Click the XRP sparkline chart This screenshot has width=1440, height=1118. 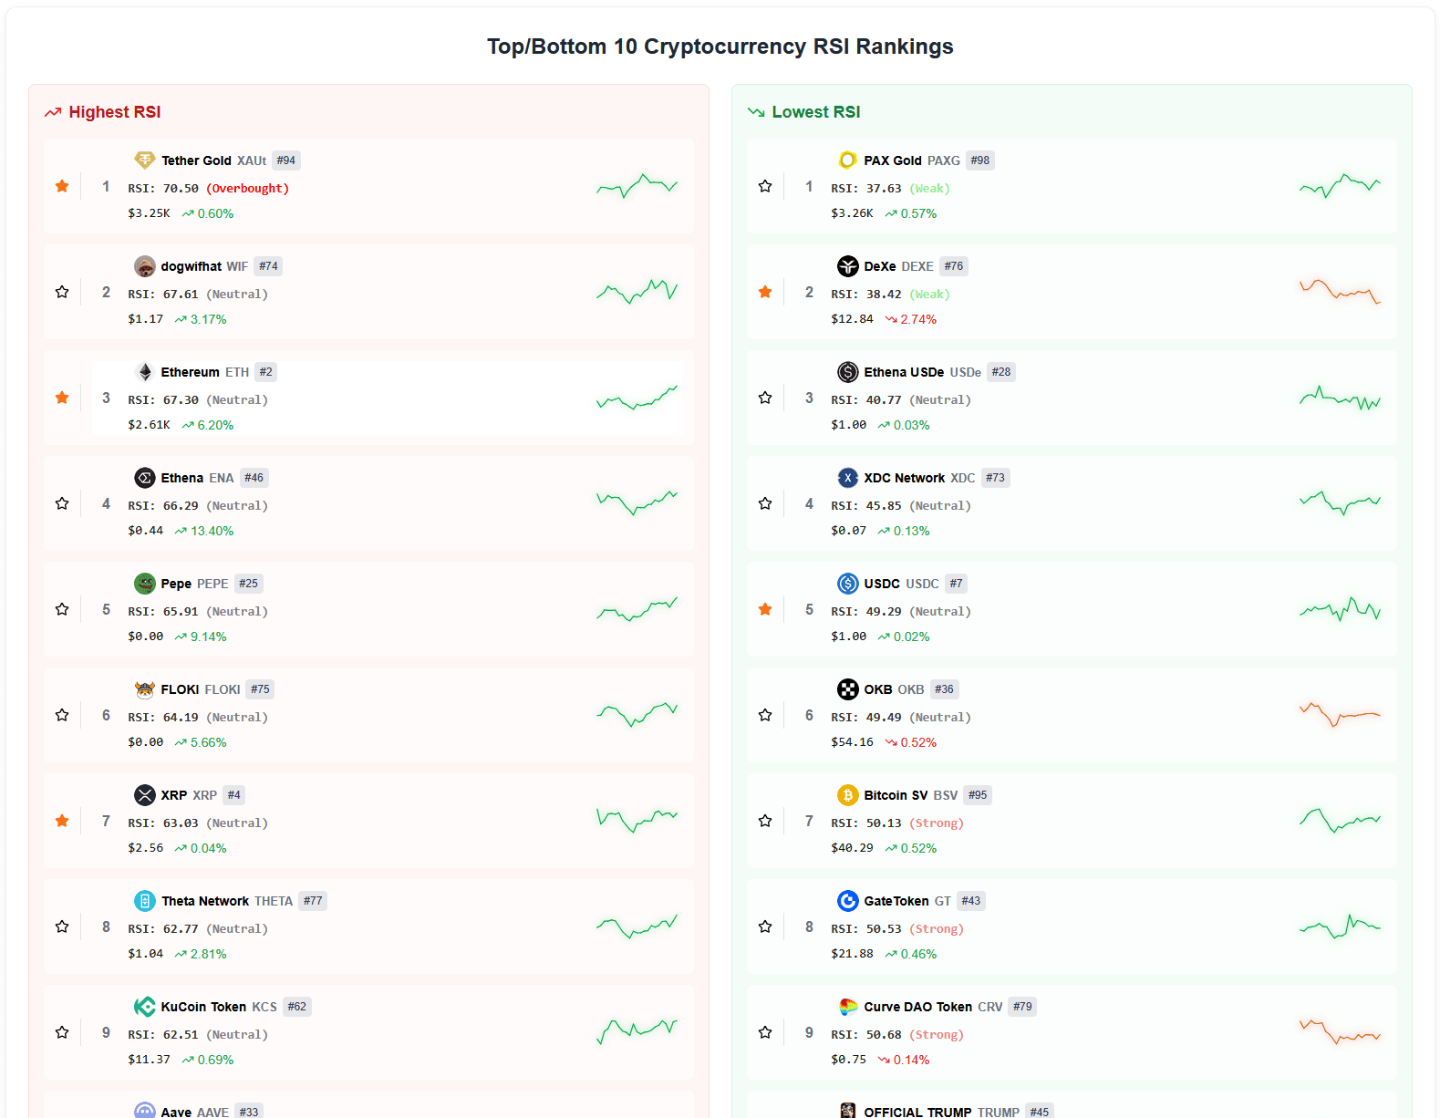click(637, 819)
